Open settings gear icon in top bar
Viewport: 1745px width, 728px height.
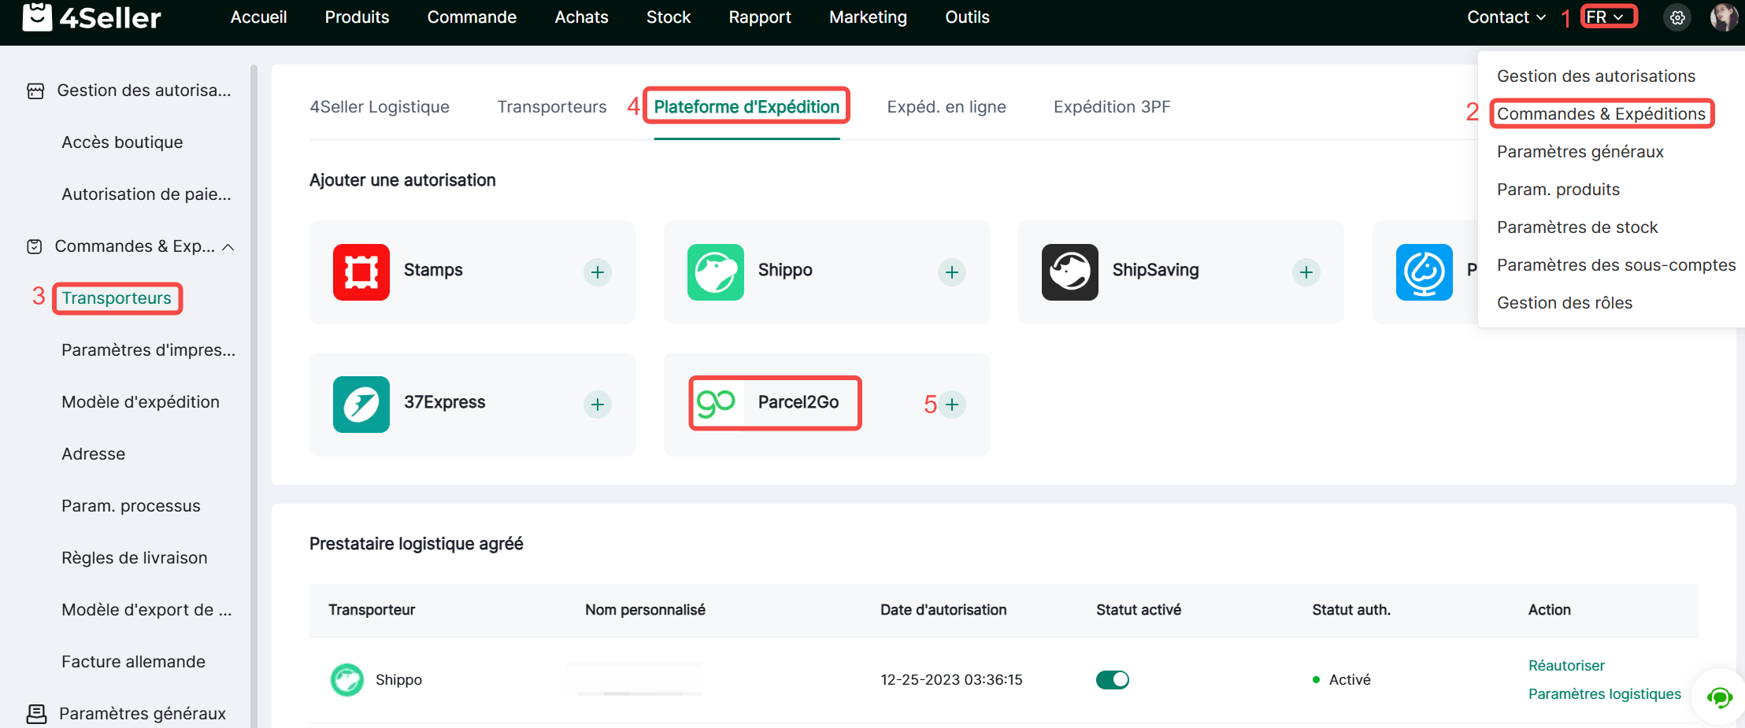point(1677,17)
